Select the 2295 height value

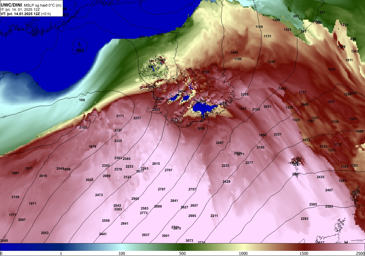(x=245, y=94)
